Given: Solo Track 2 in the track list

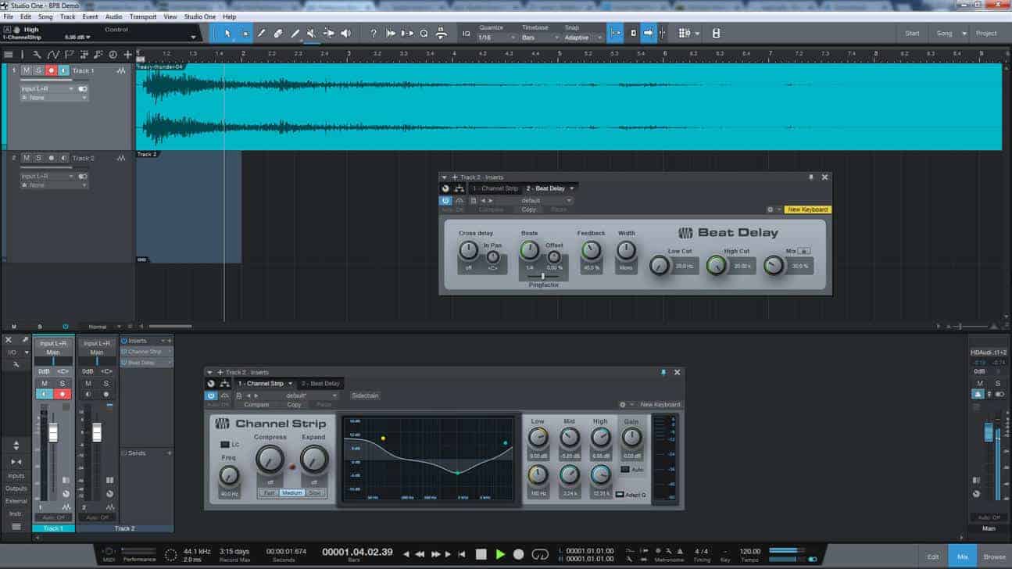Looking at the screenshot, I should tap(38, 158).
